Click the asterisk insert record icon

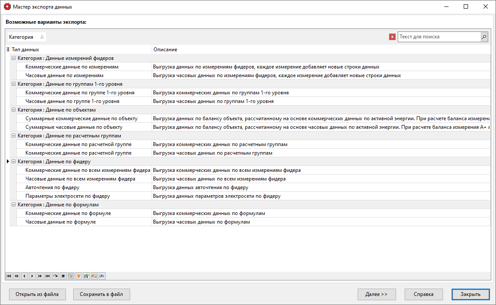click(x=63, y=276)
